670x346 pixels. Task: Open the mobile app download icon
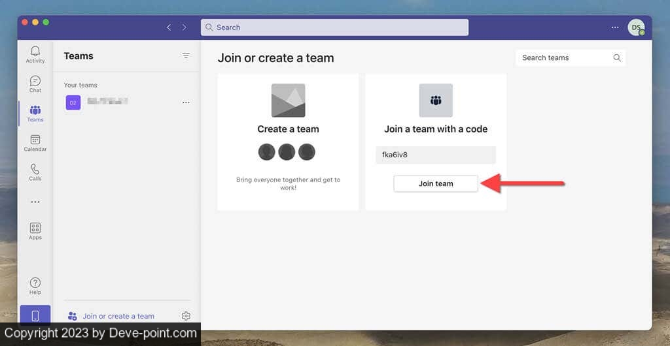click(35, 316)
